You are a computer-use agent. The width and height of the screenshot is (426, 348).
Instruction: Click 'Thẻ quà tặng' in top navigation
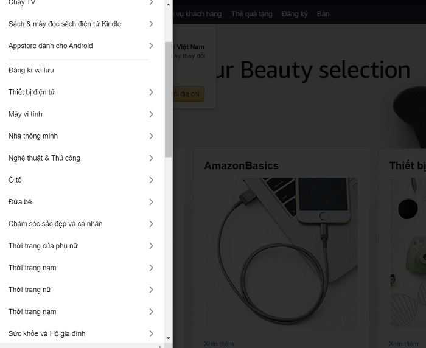[251, 14]
